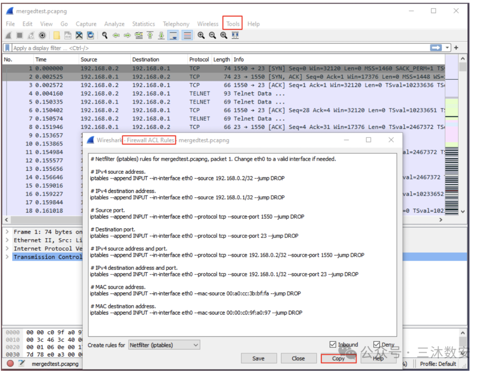Open the Telephony menu
486x372 pixels.
tap(176, 24)
